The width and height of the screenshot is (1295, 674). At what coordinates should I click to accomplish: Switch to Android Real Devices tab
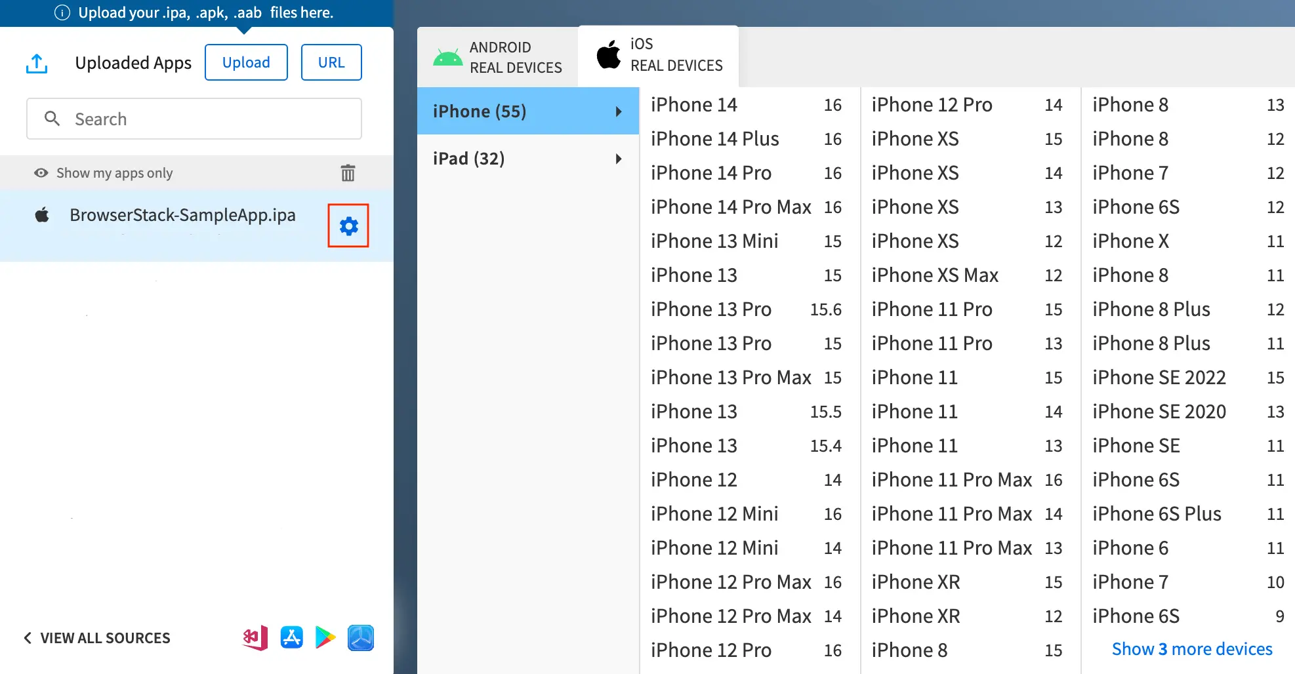coord(498,58)
